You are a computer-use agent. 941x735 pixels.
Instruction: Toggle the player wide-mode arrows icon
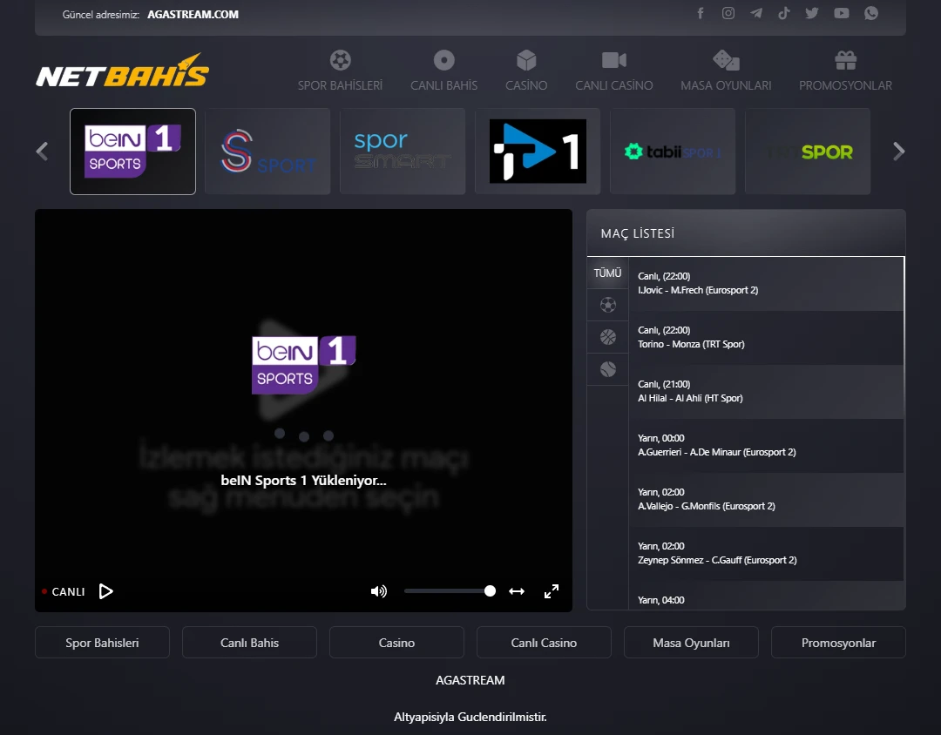click(x=517, y=591)
